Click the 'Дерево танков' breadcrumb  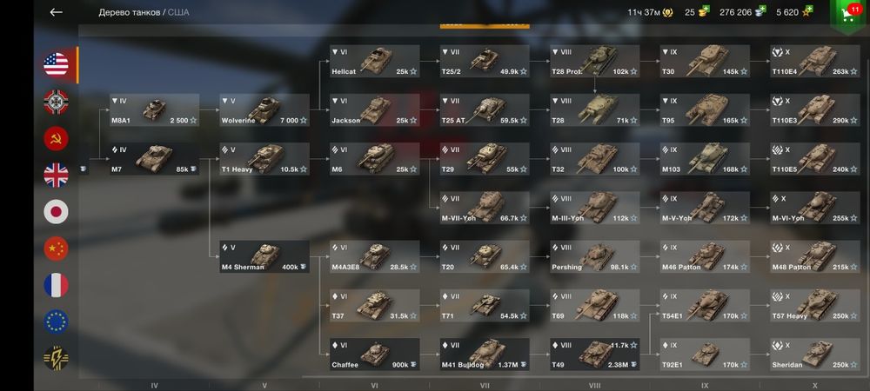pyautogui.click(x=130, y=12)
